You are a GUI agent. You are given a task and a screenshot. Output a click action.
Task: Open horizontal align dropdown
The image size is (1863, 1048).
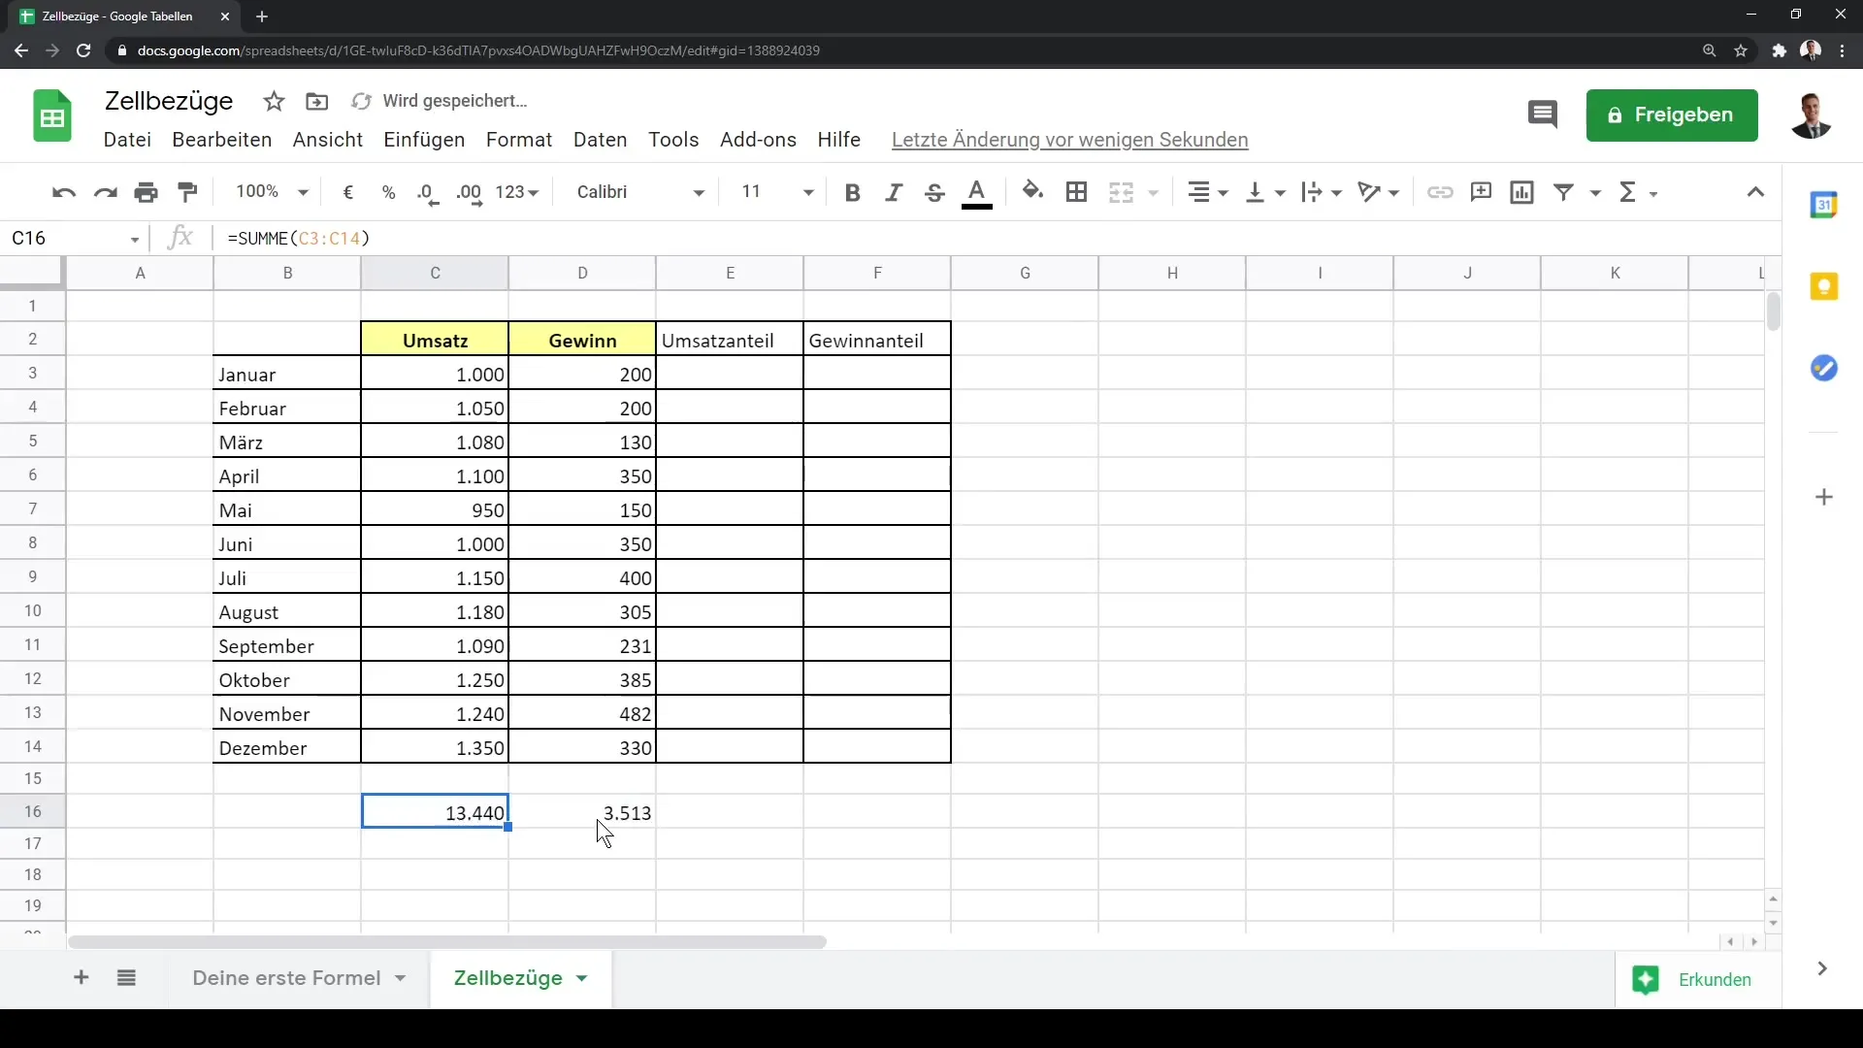pyautogui.click(x=1208, y=192)
